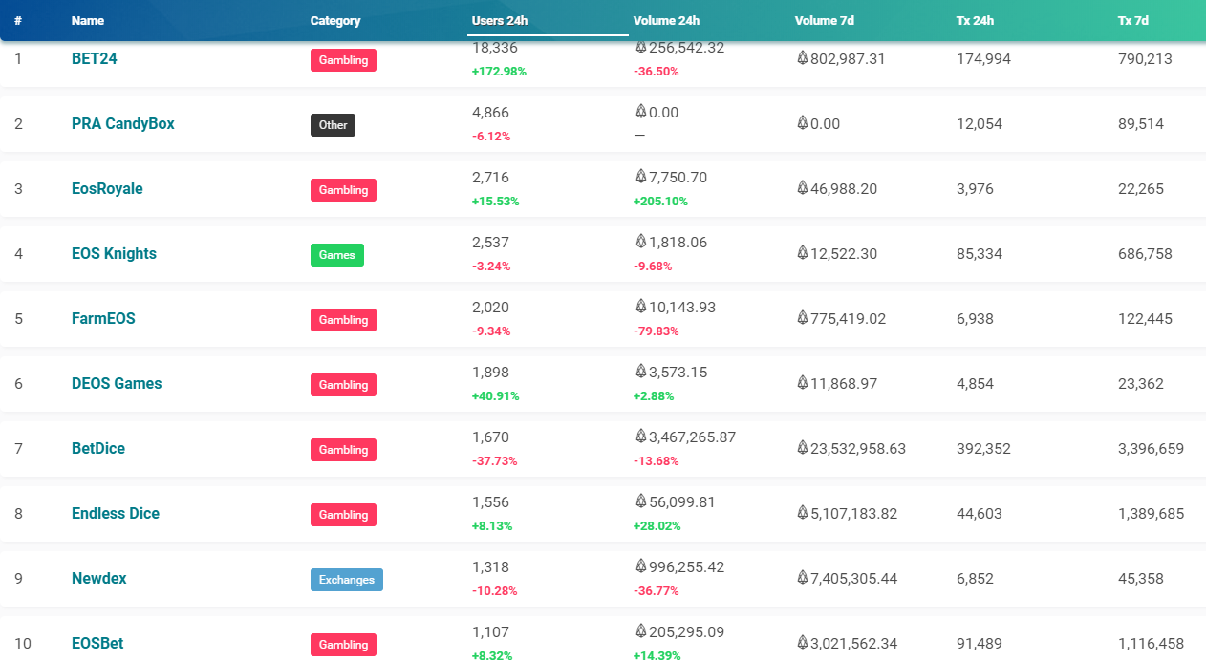The image size is (1206, 661).
Task: Select Newdex Tx 7d value 45,358
Action: click(x=1141, y=578)
